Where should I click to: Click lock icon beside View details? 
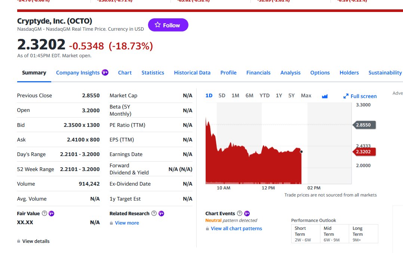[19, 241]
